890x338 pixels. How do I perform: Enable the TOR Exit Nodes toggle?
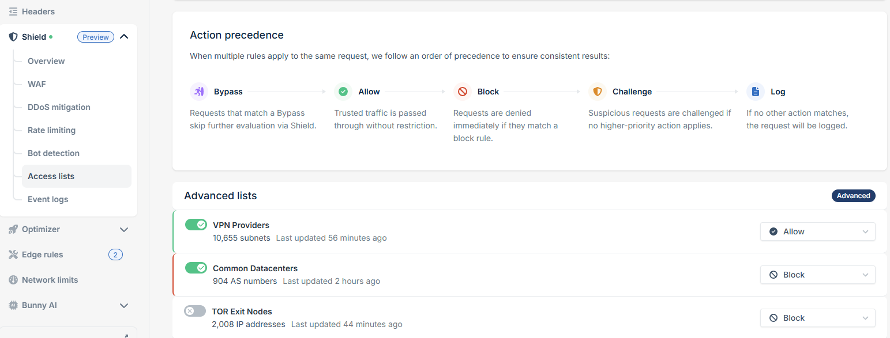195,311
